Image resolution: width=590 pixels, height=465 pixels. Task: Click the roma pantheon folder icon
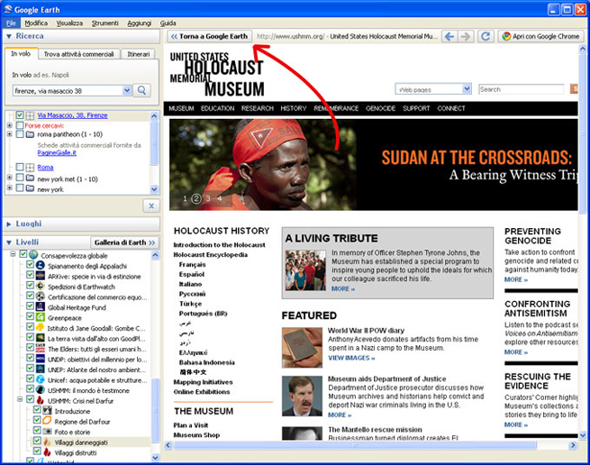[x=30, y=134]
